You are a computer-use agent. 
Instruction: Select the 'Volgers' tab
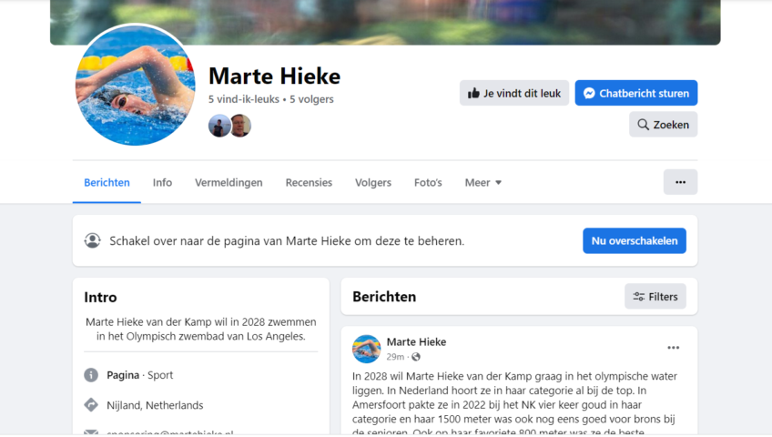[373, 183]
